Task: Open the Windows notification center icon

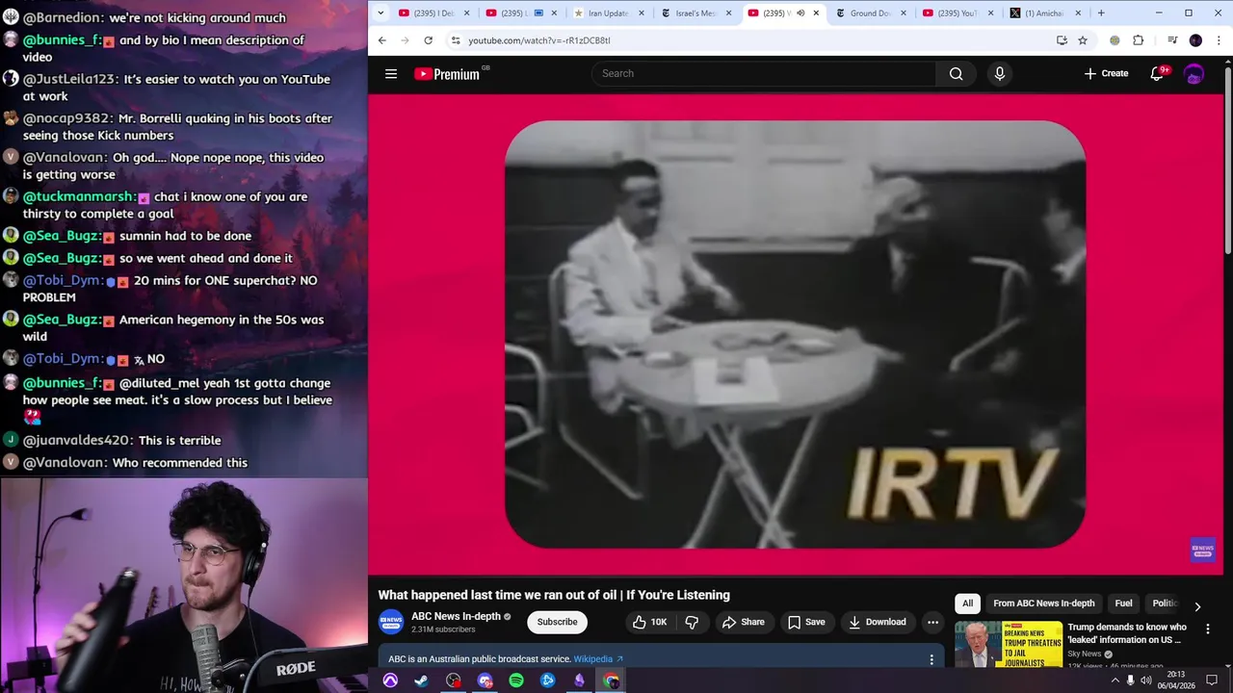Action: [x=1212, y=680]
